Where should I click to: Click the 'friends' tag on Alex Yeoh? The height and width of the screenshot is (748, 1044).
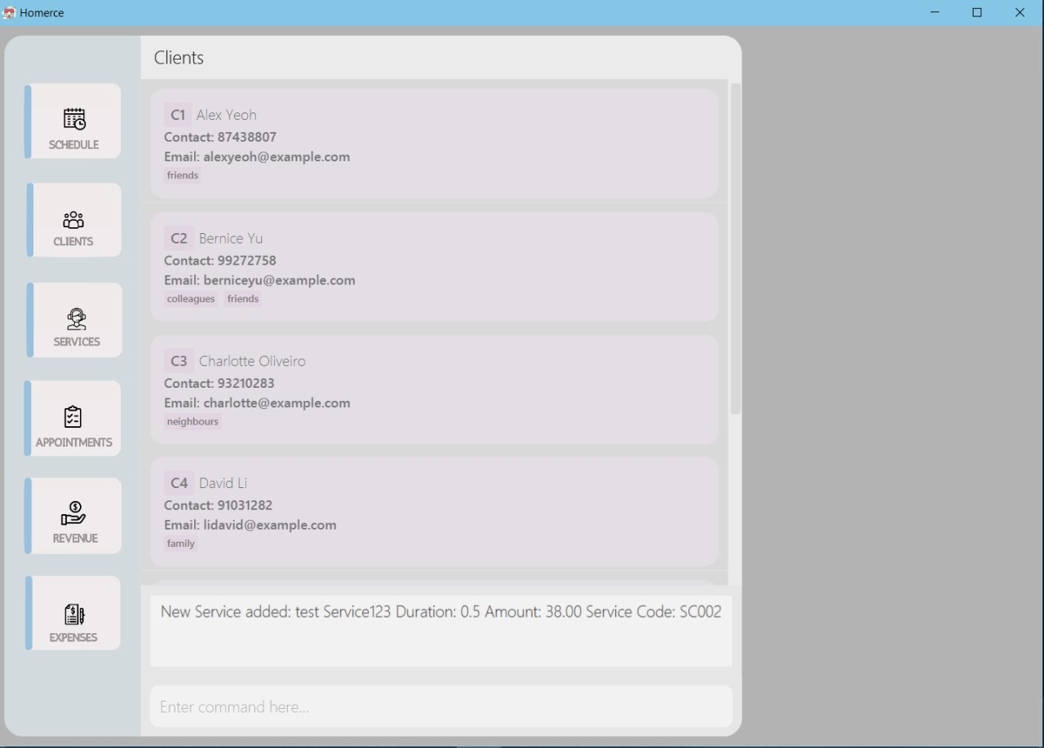(183, 175)
